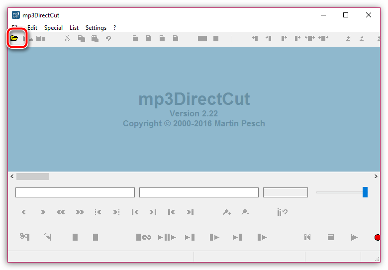Click the double right chevron navigation button

pos(80,212)
